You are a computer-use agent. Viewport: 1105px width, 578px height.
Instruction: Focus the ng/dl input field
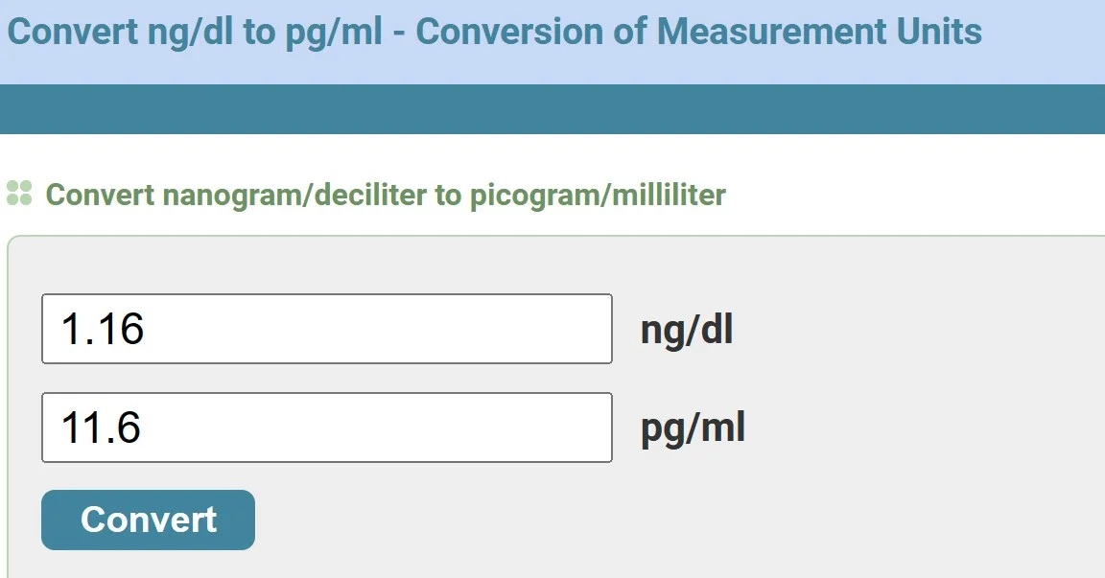point(326,329)
